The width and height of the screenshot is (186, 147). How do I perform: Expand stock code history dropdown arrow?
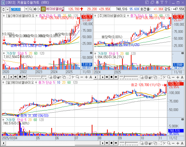point(26,9)
